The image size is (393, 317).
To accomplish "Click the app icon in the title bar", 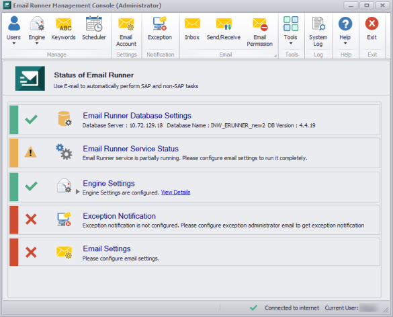I will (7, 5).
